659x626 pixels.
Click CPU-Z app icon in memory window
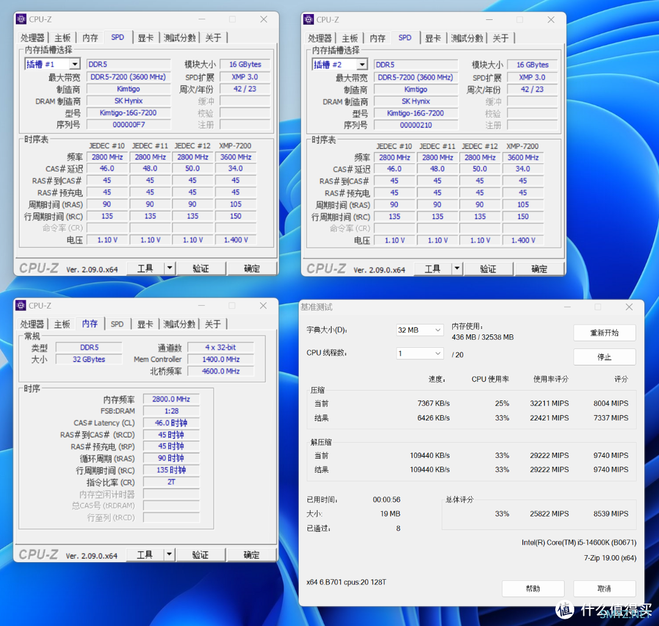point(21,306)
